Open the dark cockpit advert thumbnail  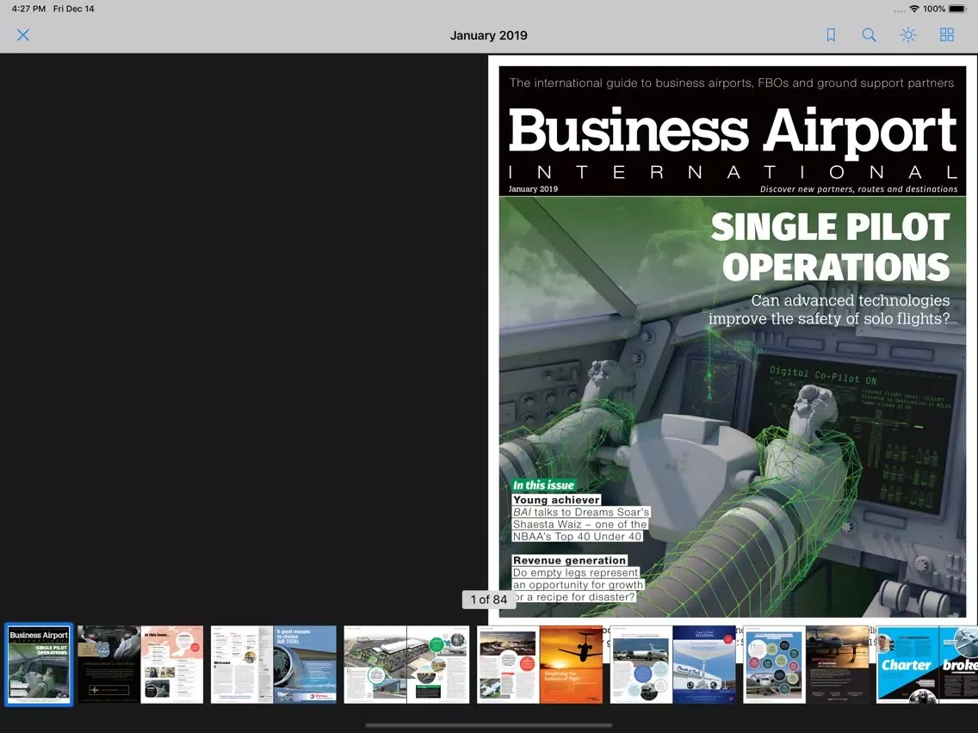[x=108, y=664]
